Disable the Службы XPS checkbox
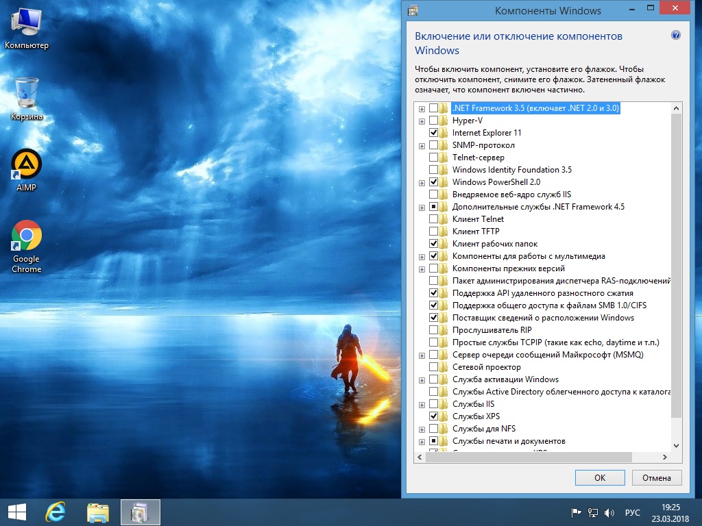 433,416
